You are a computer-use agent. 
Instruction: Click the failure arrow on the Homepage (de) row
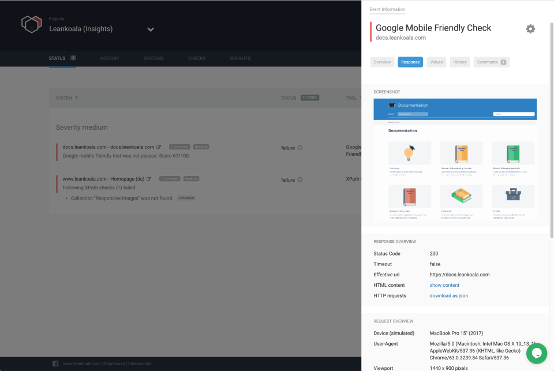pos(299,179)
